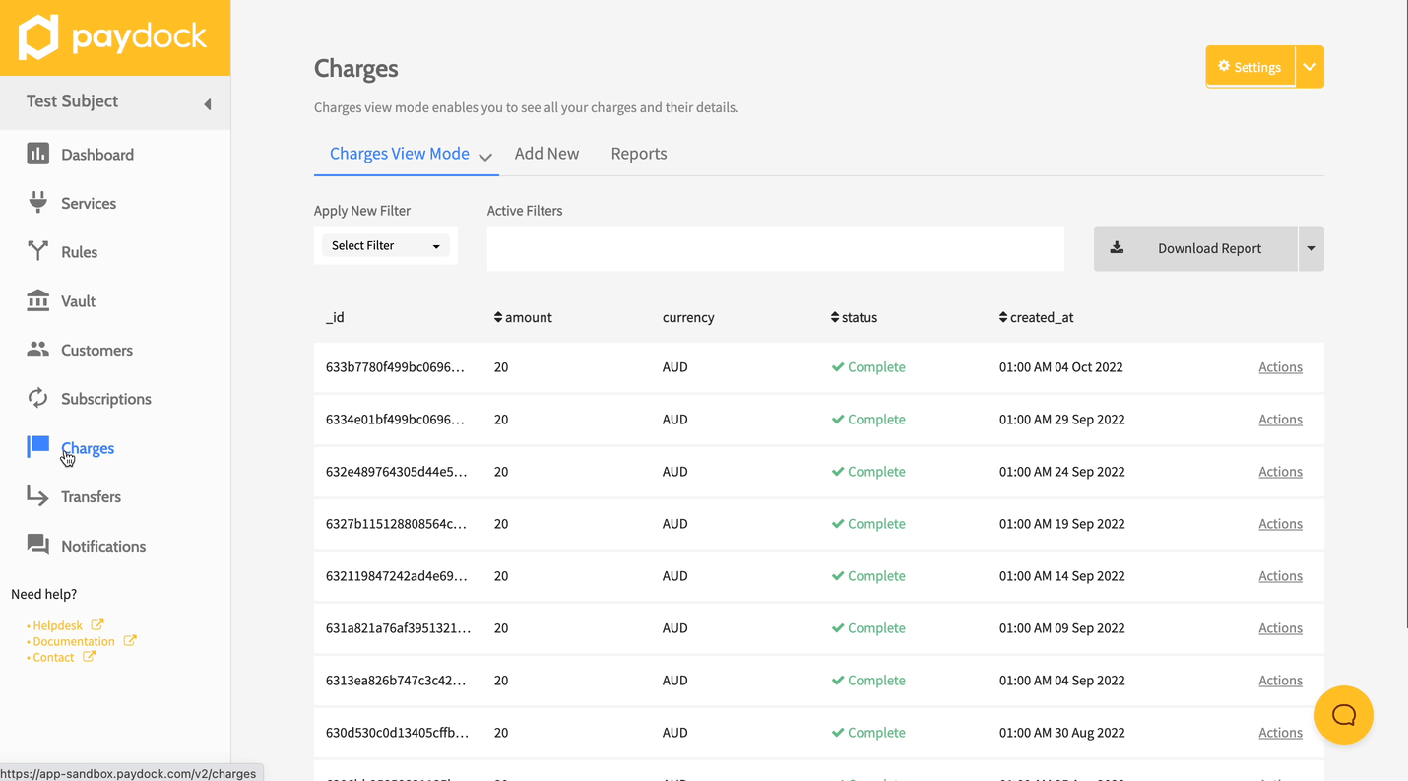Collapse the sidebar with Test Subject arrow
1408x781 pixels.
[207, 104]
